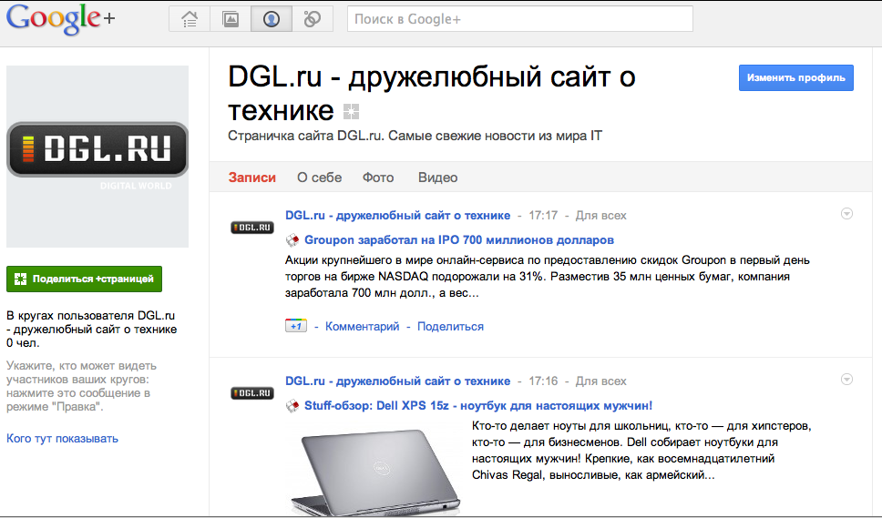Switch to the Записи tab
882x518 pixels.
[252, 178]
